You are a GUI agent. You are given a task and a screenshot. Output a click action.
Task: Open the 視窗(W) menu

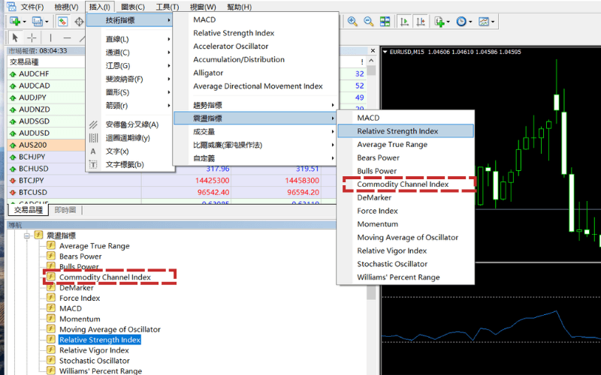[203, 7]
